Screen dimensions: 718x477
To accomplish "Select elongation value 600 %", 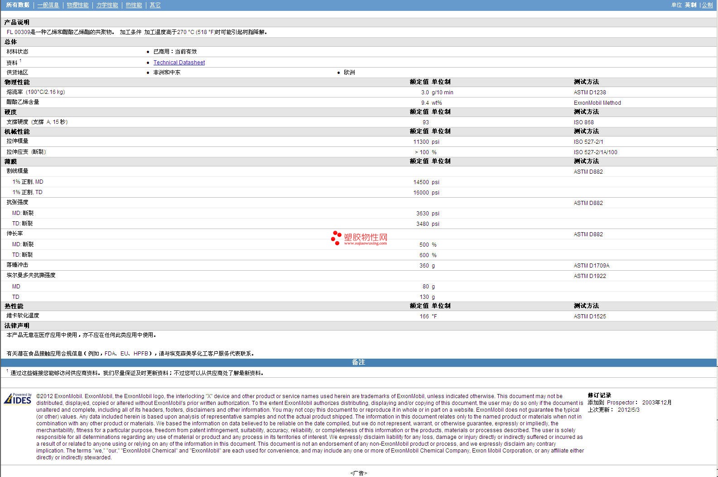I will click(428, 255).
